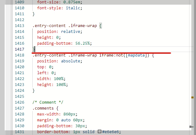The image size is (196, 135).
Task: Click the 'width: 100%;' declaration
Action: 51,79
